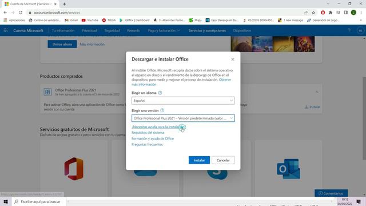366x206 pixels.
Task: Click the browser Back arrow
Action: point(5,13)
